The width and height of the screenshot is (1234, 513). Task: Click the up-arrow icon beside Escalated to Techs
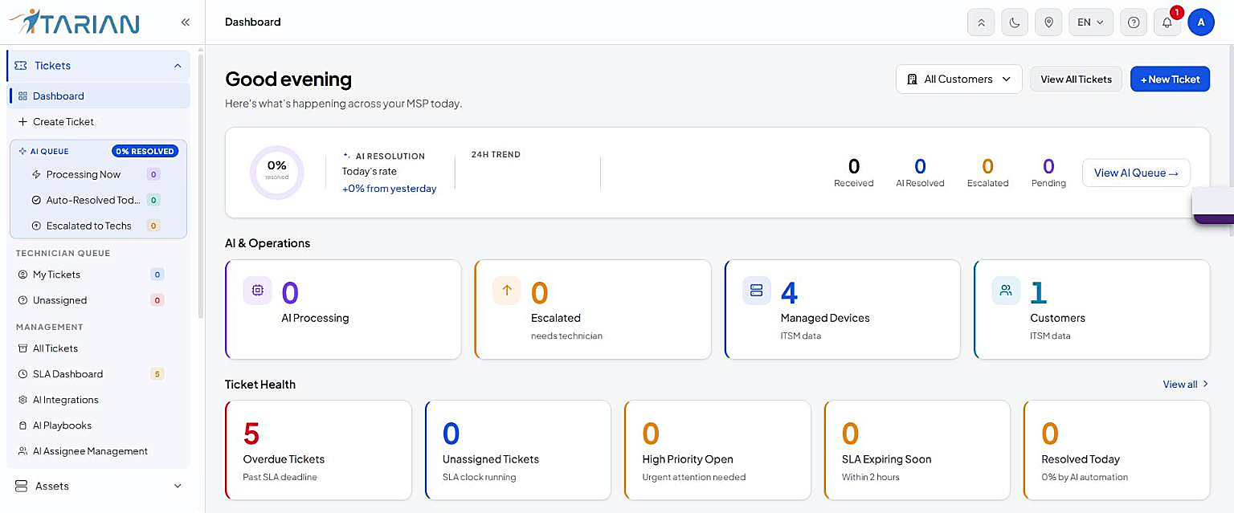36,226
